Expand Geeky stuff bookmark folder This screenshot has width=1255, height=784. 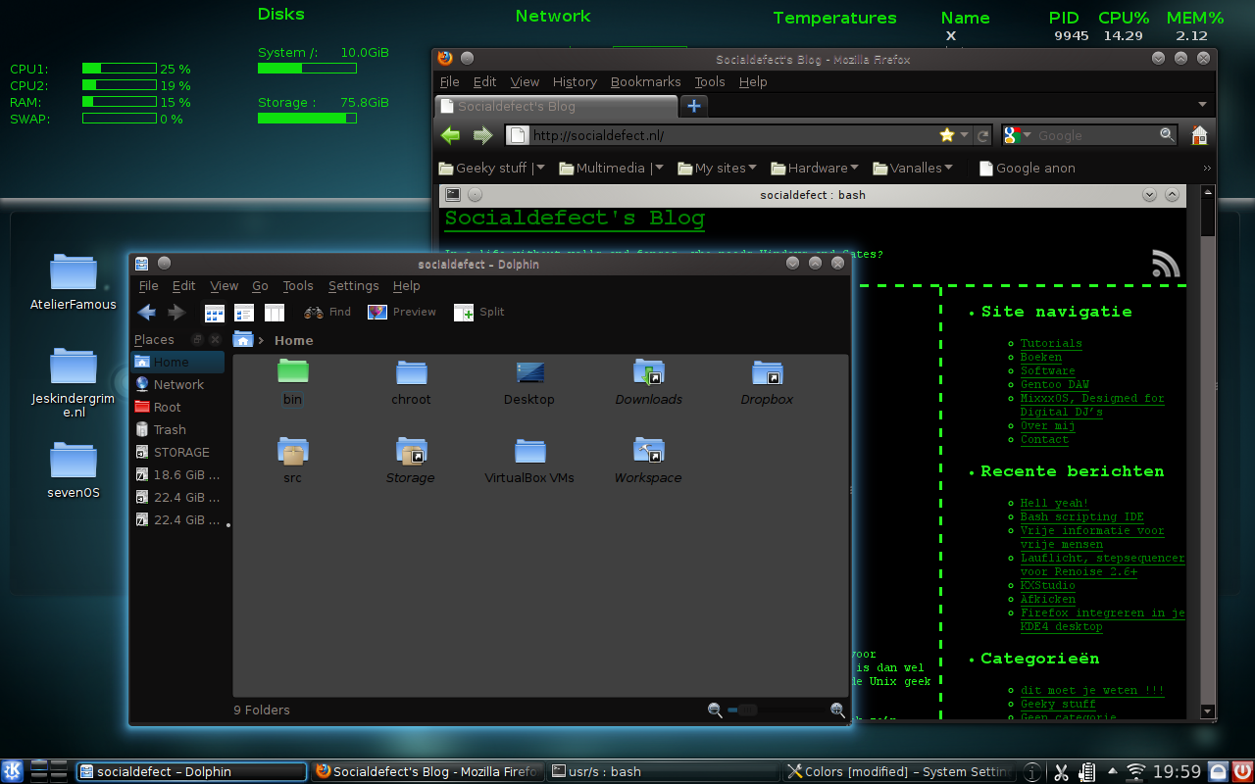(492, 168)
